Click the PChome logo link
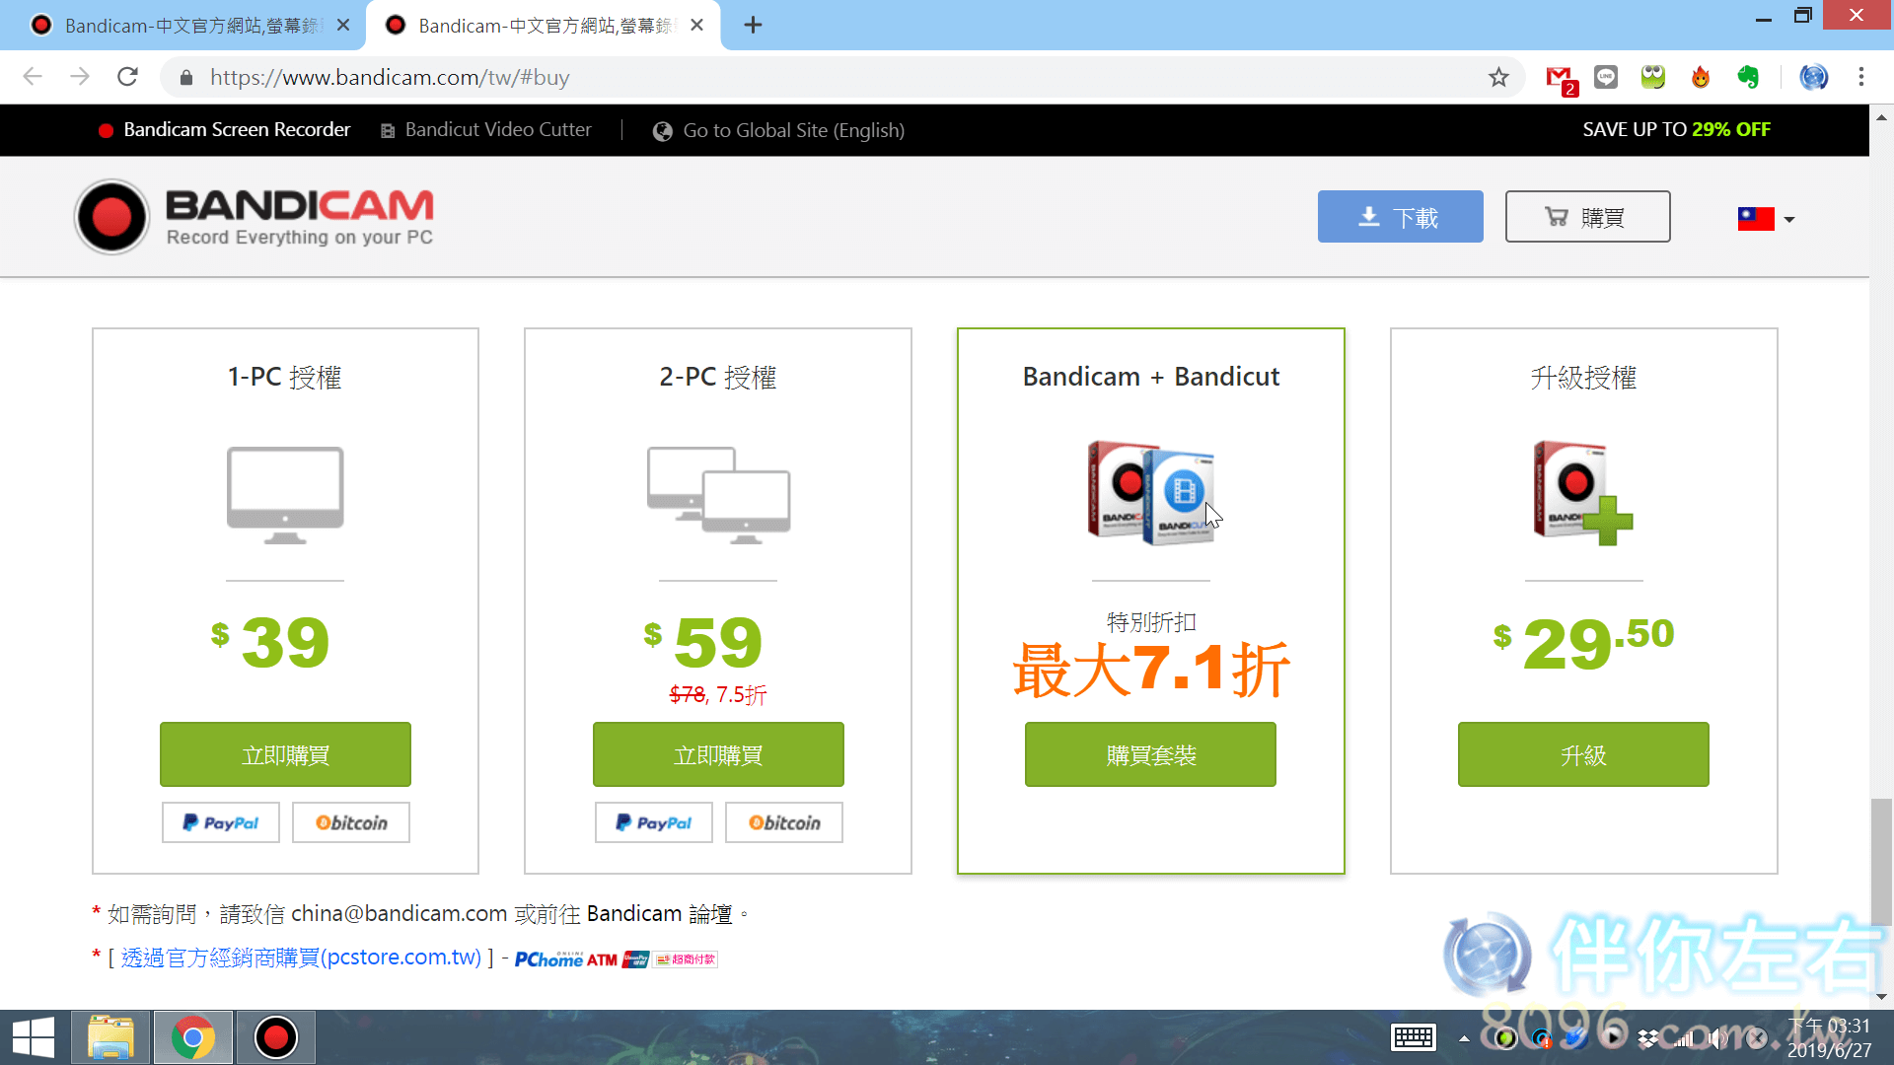 [x=548, y=959]
